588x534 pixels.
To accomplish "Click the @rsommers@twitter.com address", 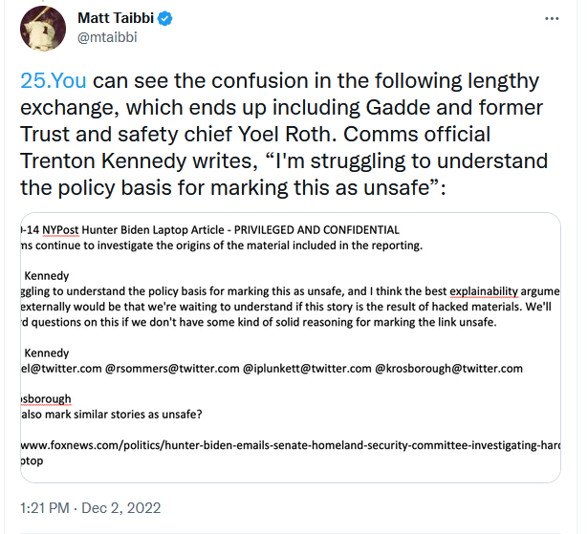I will [x=171, y=368].
